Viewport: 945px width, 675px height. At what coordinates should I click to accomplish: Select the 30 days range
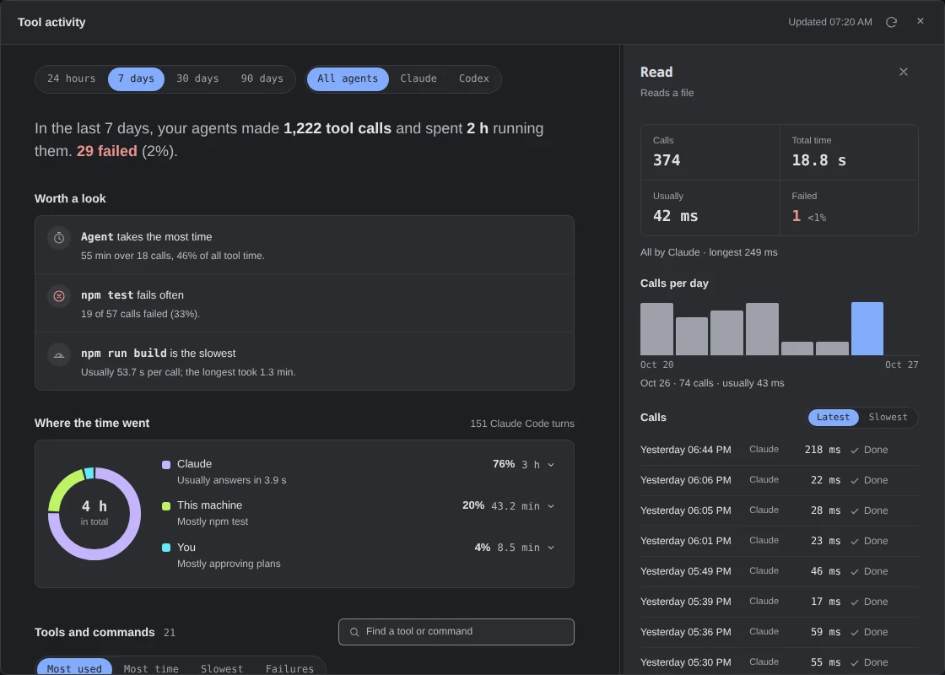(x=197, y=79)
